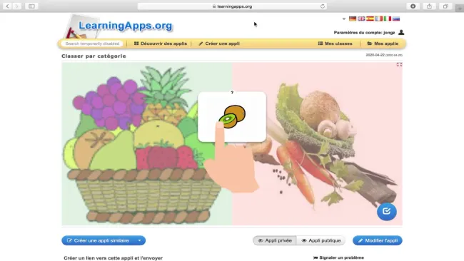
Task: Switch language with Russian flag
Action: click(396, 19)
